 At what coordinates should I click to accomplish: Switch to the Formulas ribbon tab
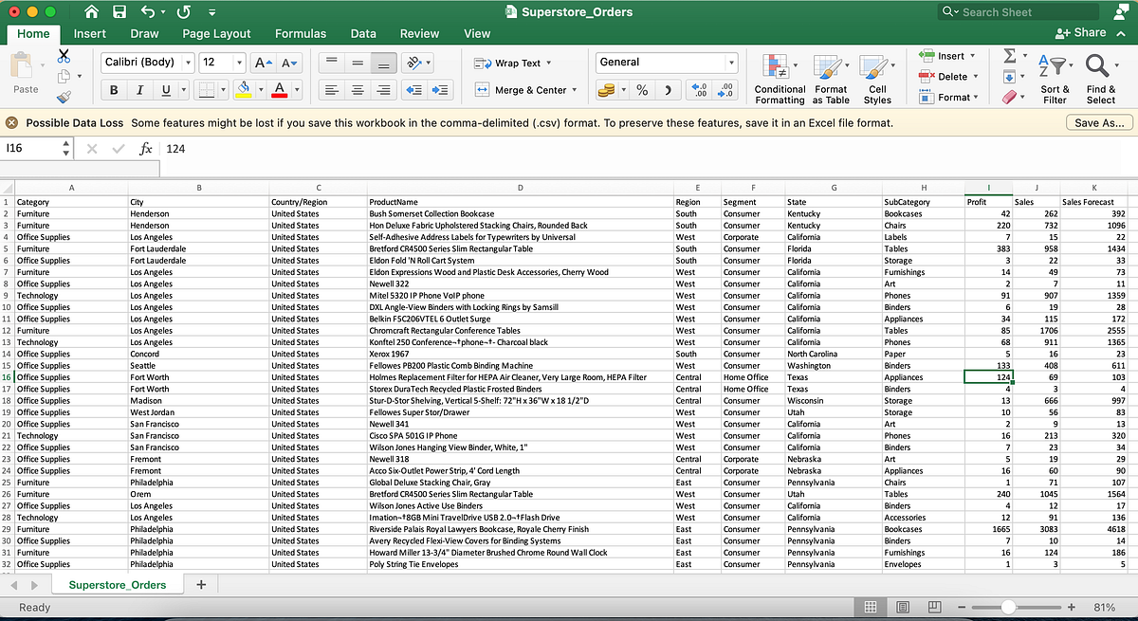(301, 33)
